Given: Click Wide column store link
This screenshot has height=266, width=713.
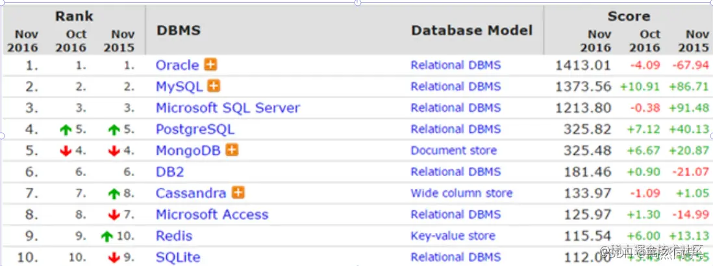Looking at the screenshot, I should coord(462,193).
